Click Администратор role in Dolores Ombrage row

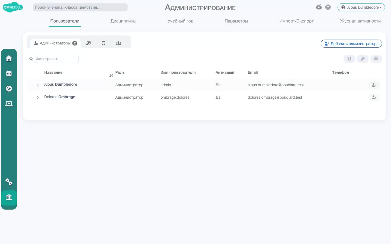point(129,97)
